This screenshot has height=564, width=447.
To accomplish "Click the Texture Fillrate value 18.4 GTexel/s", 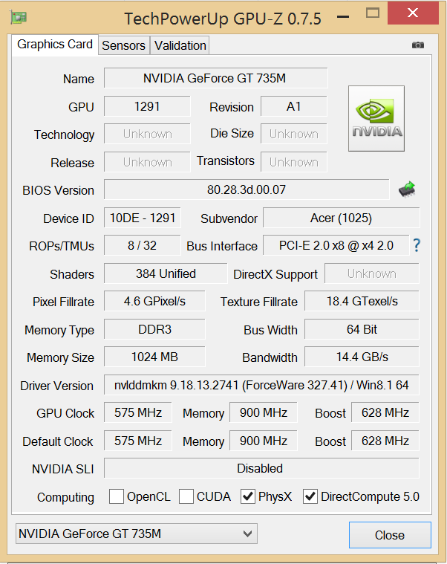I will pyautogui.click(x=362, y=301).
